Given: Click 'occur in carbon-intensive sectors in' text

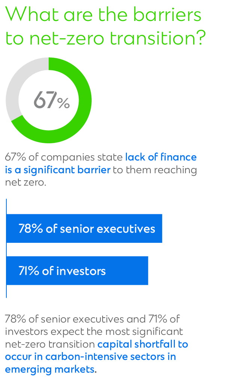Looking at the screenshot, I should tap(91, 357).
